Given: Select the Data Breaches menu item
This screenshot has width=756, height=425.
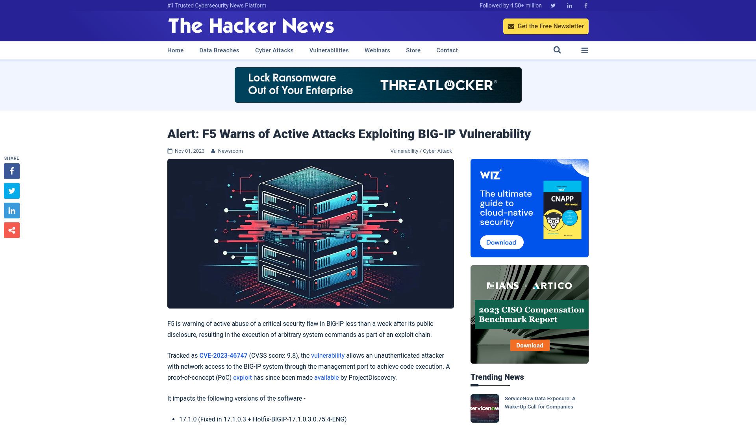Looking at the screenshot, I should tap(219, 50).
